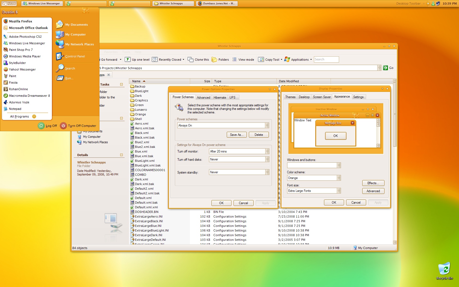Click Save As... in Power Options
This screenshot has height=287, width=459.
click(x=237, y=135)
